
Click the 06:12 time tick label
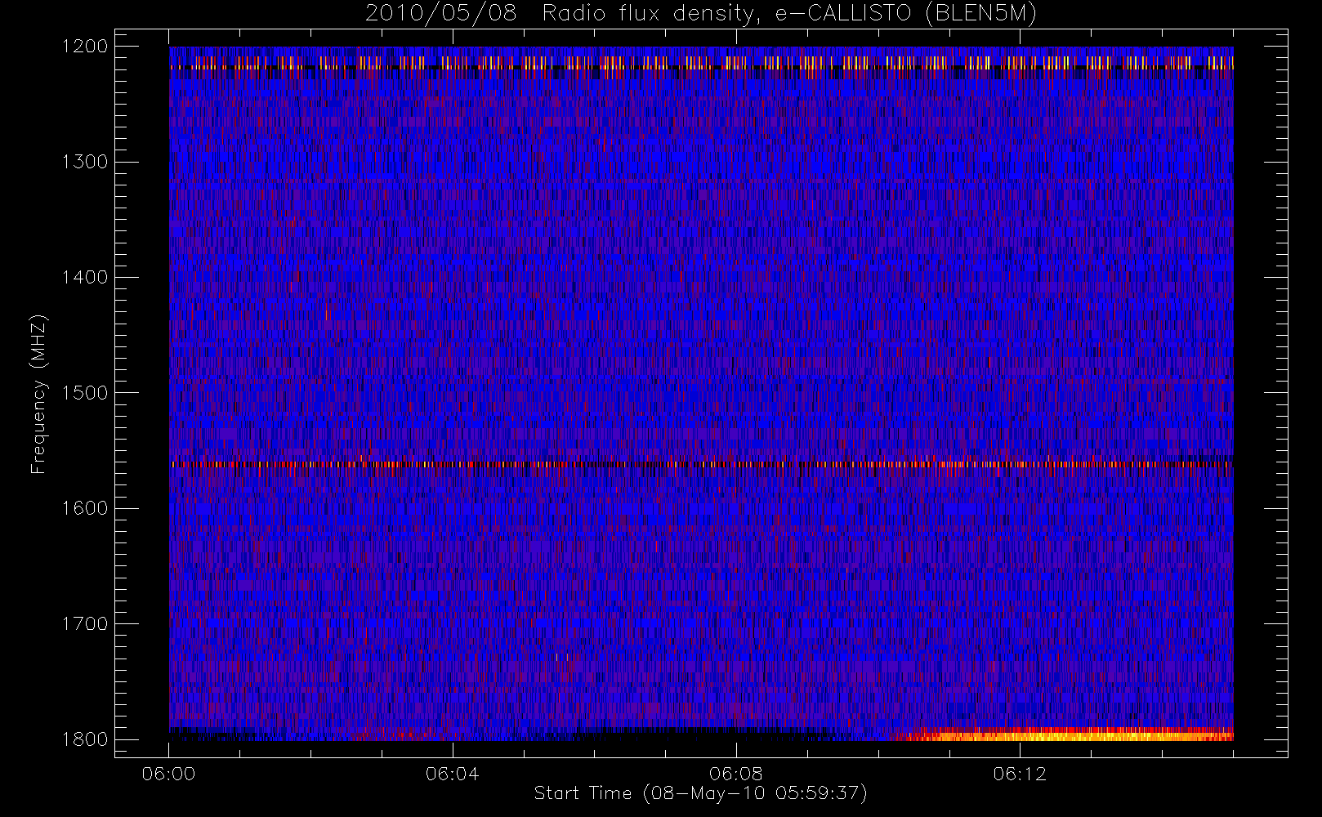point(1020,774)
